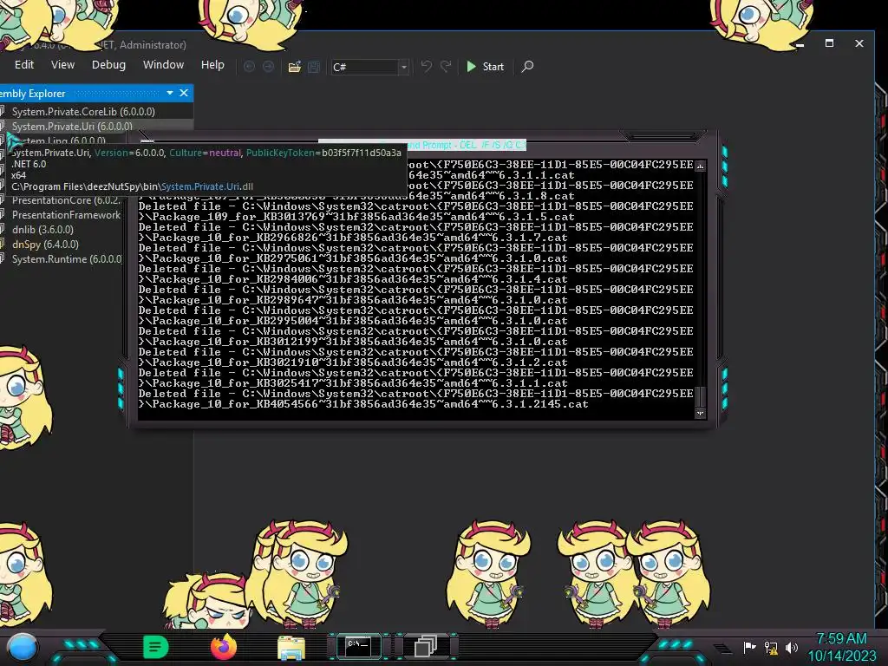
Task: Click the Windows Start orb
Action: tap(22, 647)
